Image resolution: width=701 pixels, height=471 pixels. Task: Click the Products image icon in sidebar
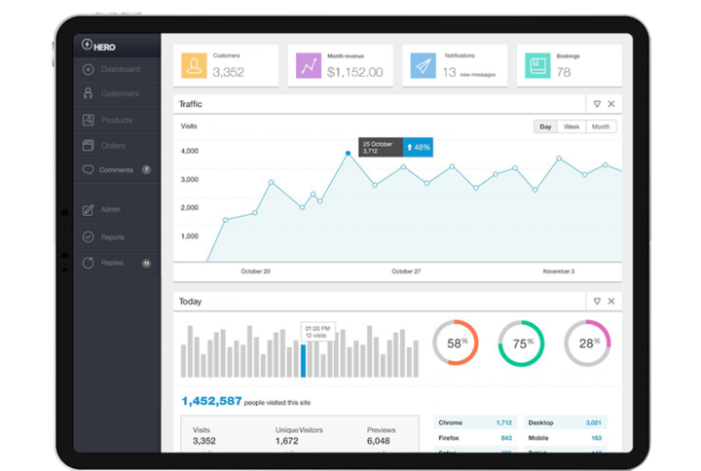[x=88, y=120]
